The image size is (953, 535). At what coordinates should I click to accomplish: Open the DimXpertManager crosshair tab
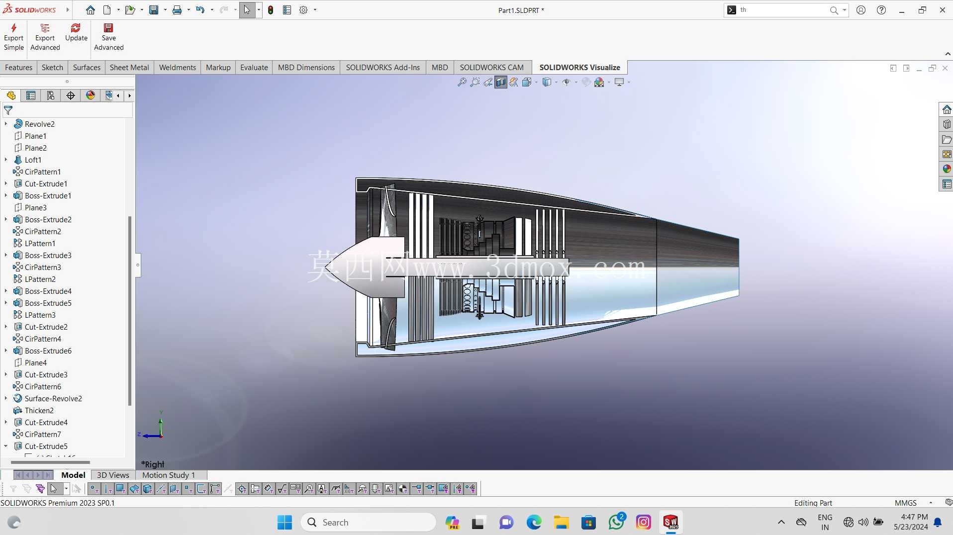71,95
